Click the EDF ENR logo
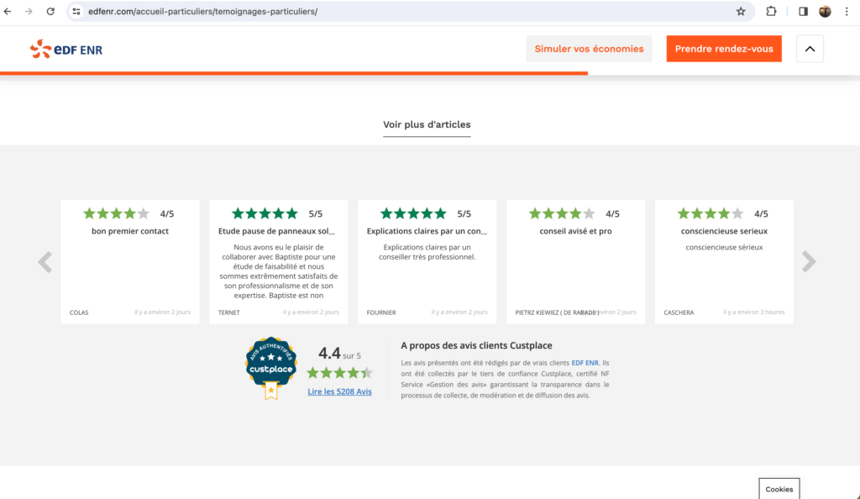Image resolution: width=860 pixels, height=499 pixels. pyautogui.click(x=66, y=49)
